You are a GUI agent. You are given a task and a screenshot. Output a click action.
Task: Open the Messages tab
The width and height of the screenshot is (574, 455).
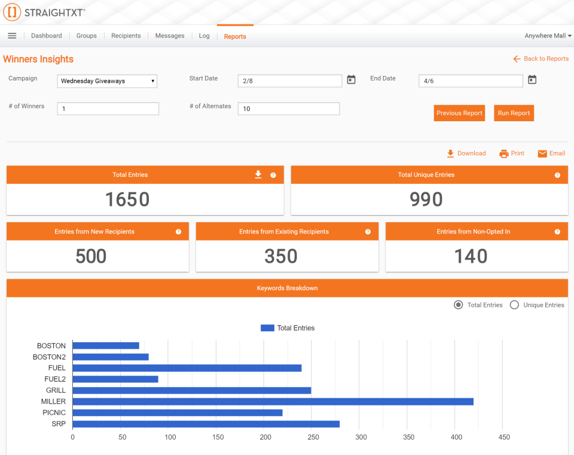(169, 35)
